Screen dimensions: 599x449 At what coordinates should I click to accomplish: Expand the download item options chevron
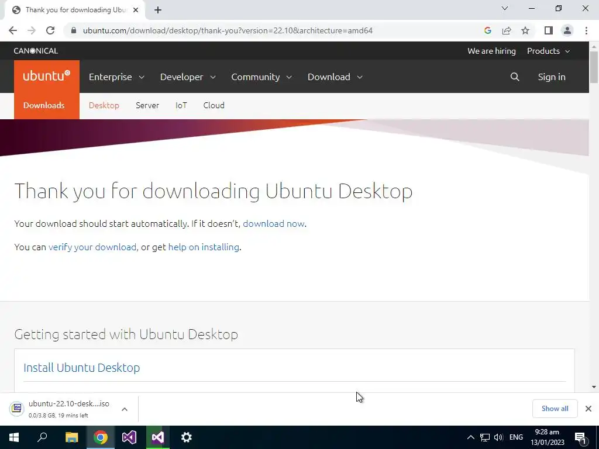pyautogui.click(x=125, y=409)
